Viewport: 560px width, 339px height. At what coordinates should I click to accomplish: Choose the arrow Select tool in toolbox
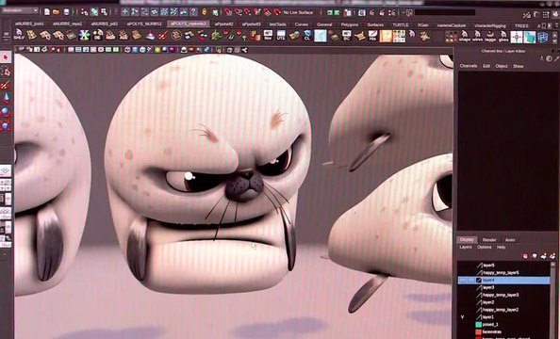pyautogui.click(x=6, y=57)
